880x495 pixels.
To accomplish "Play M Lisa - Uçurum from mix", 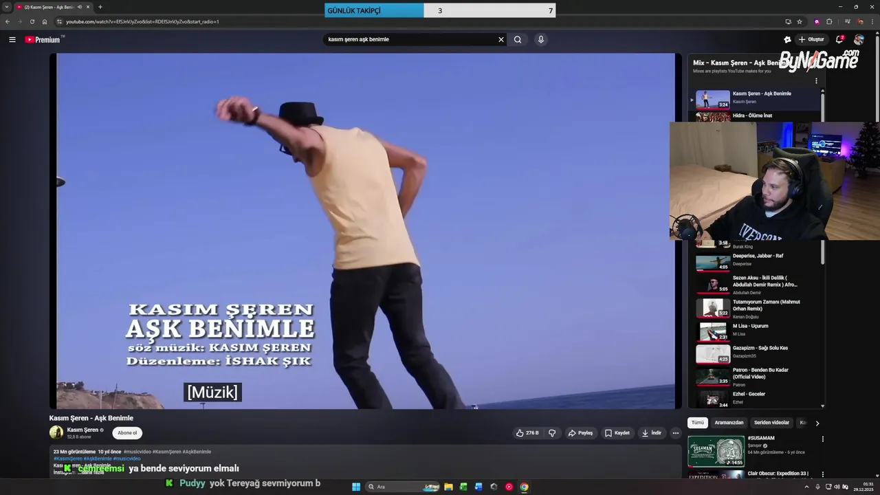I will [756, 331].
